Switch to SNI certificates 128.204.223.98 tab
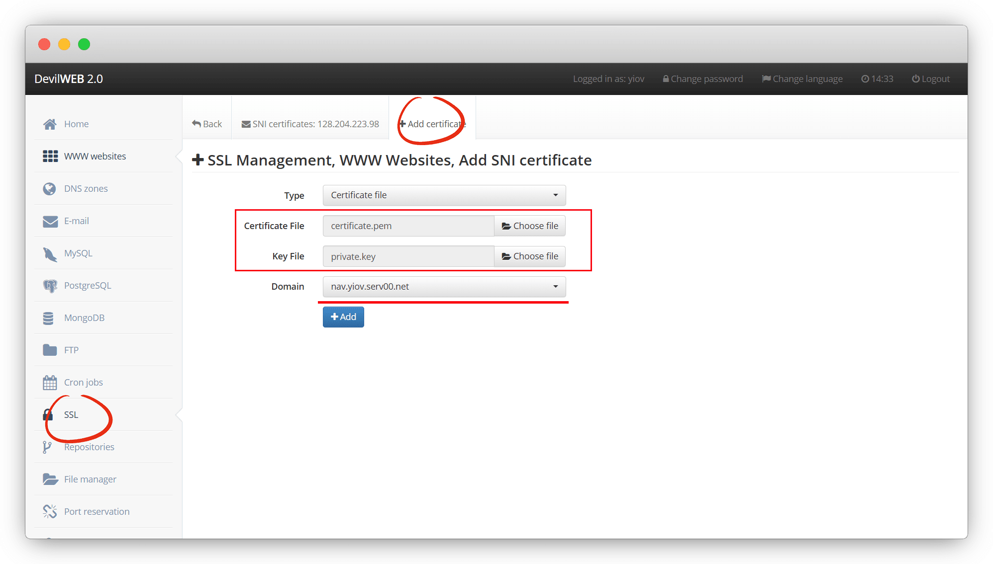The image size is (993, 564). [310, 124]
